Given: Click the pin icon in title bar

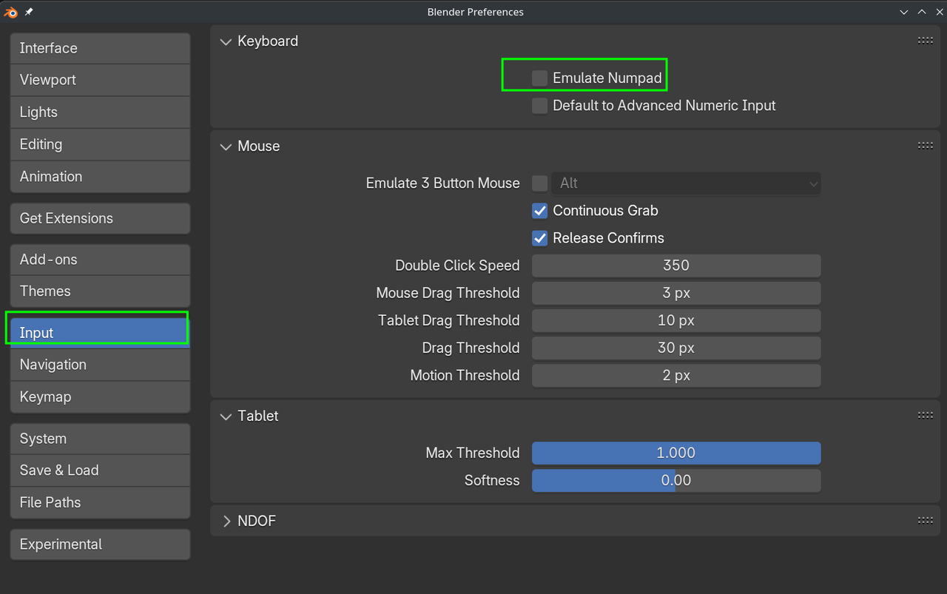Looking at the screenshot, I should (29, 12).
